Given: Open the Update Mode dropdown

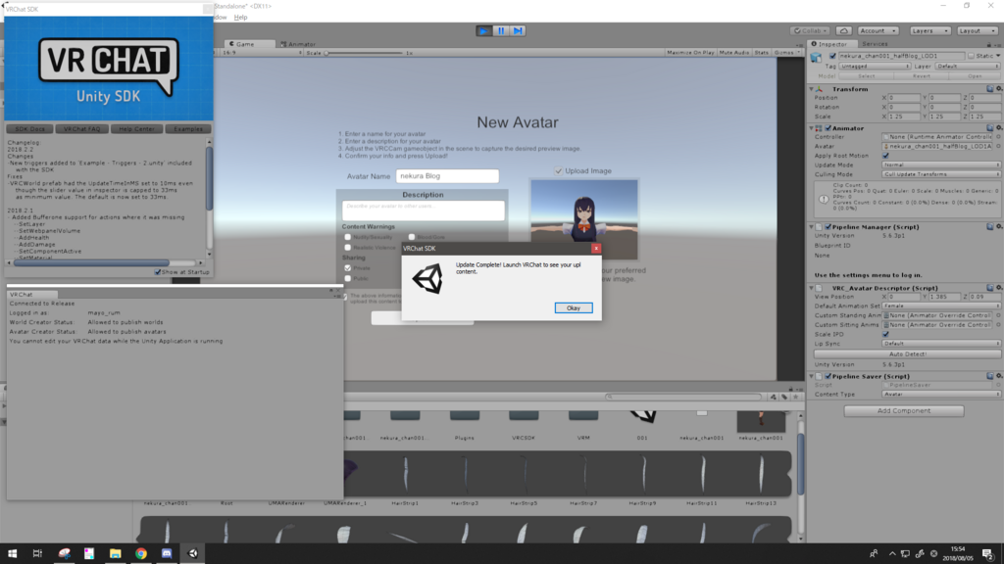Looking at the screenshot, I should [941, 164].
